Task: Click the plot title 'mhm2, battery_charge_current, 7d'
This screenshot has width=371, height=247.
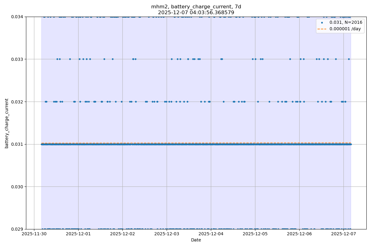Action: 196,7
